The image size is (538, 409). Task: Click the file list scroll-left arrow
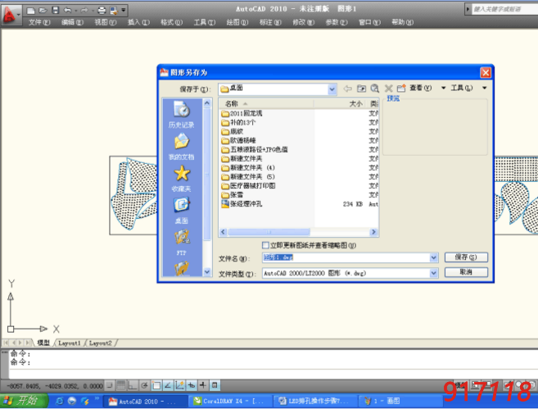(224, 232)
